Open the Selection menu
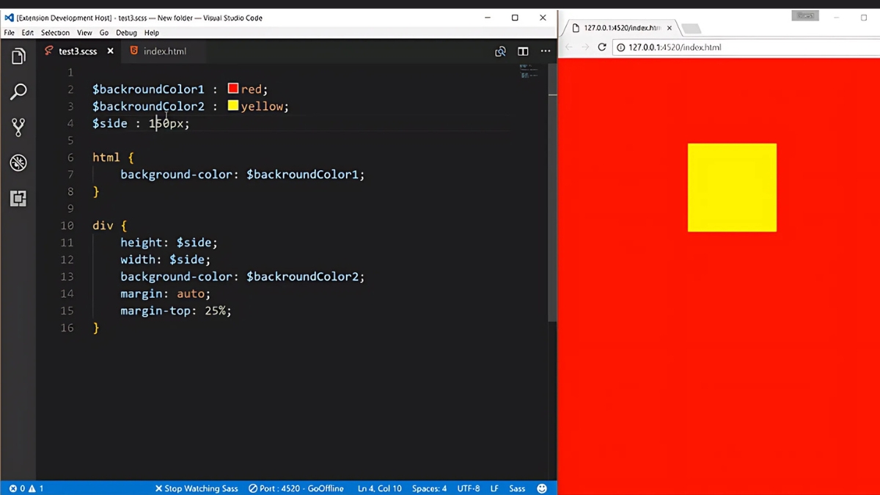 pyautogui.click(x=55, y=33)
